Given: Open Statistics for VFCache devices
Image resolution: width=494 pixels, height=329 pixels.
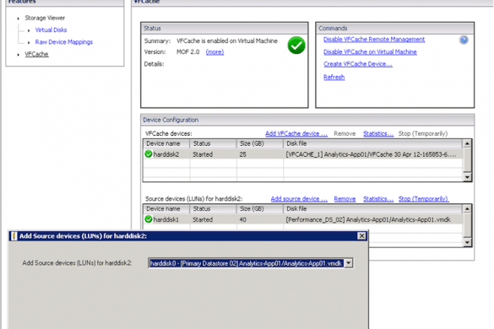Looking at the screenshot, I should (378, 133).
